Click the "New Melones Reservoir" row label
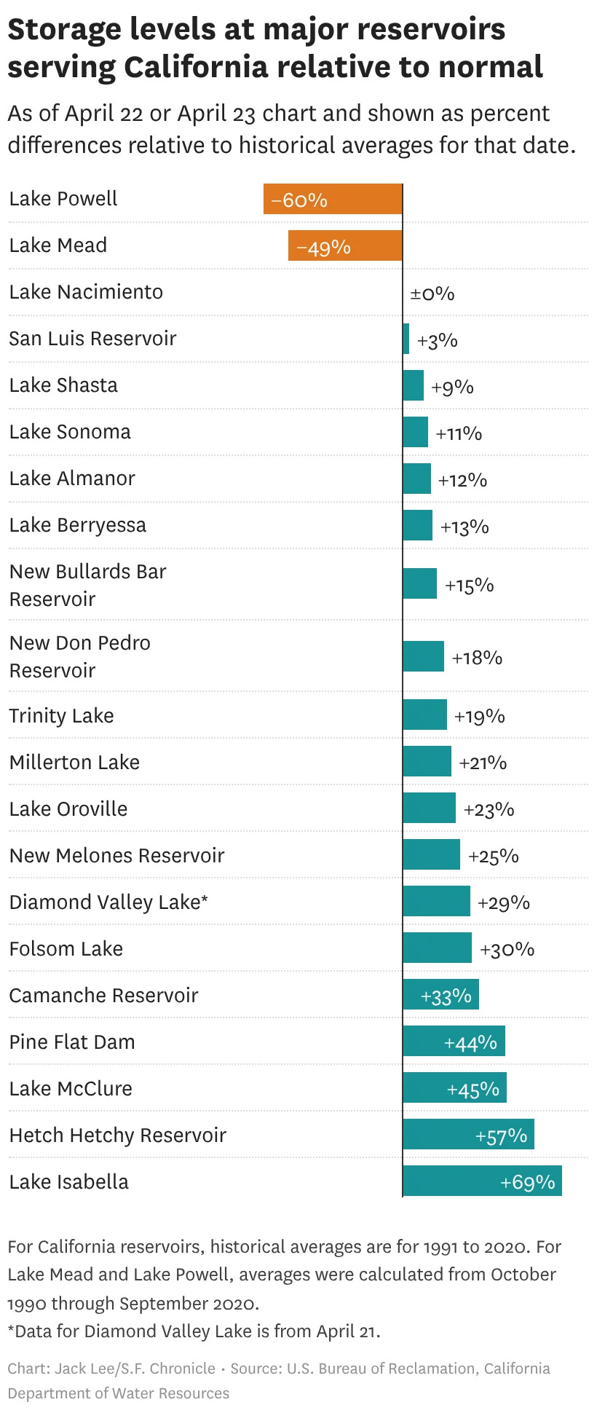Viewport: 597px width, 1413px height. click(116, 856)
